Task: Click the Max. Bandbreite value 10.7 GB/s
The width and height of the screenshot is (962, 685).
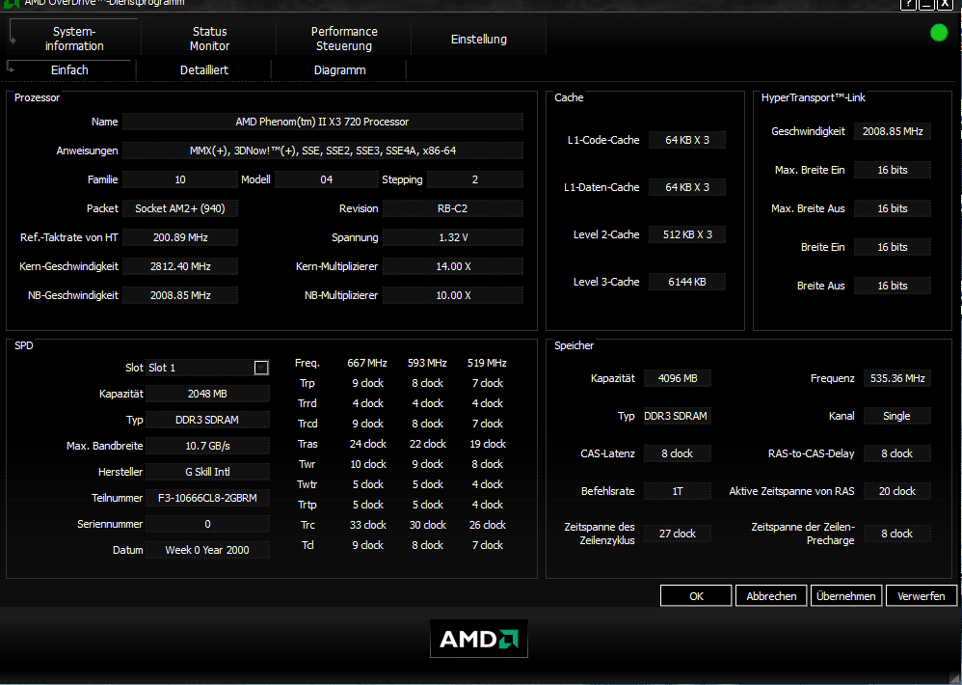Action: [207, 446]
